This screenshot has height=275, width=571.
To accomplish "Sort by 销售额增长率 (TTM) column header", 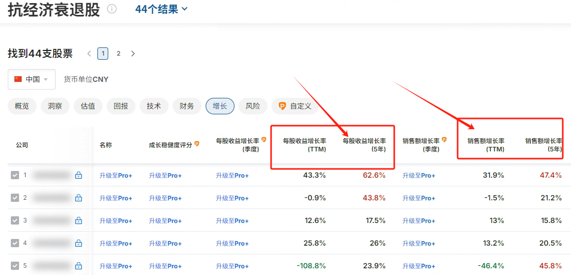I will 485,145.
